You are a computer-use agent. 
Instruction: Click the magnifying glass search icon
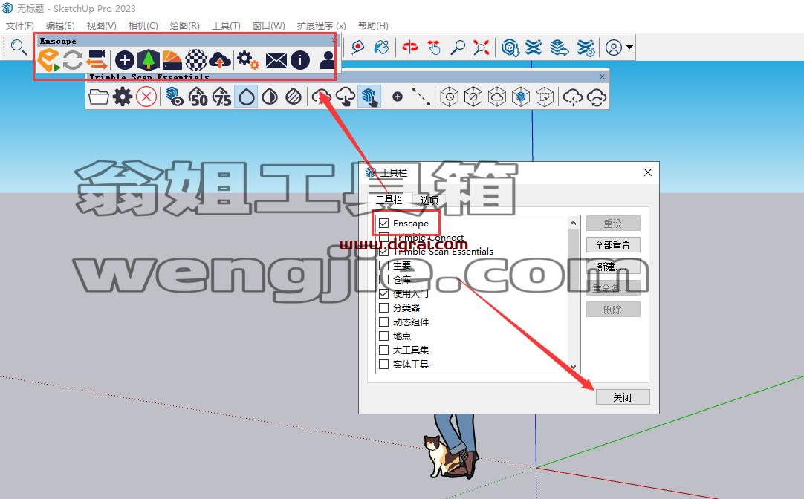click(x=19, y=48)
